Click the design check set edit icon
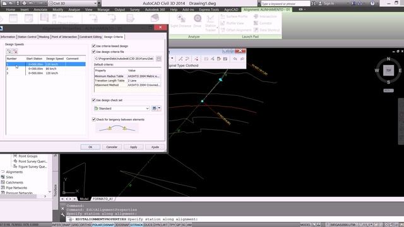Screen dimensions: 404x227 [154, 108]
